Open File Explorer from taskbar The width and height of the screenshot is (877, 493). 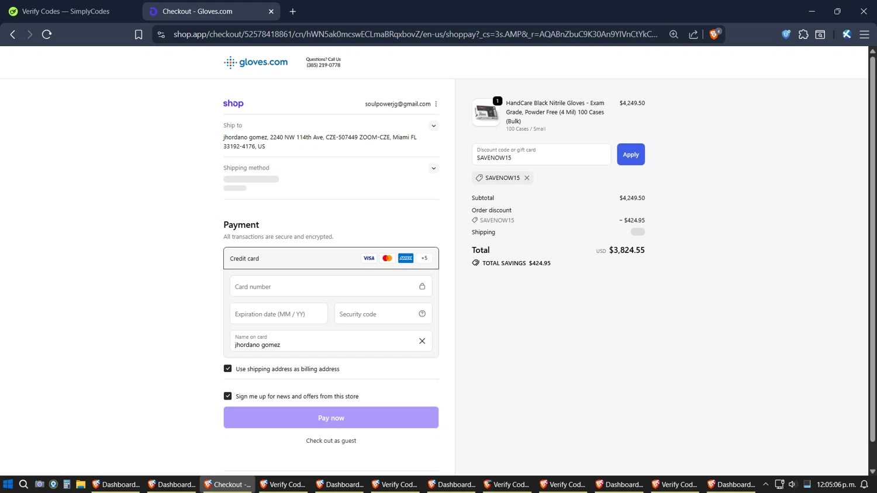tap(81, 484)
